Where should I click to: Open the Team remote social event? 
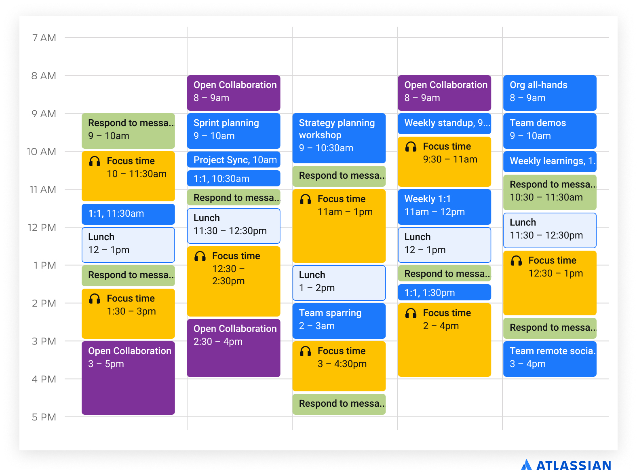coord(550,358)
